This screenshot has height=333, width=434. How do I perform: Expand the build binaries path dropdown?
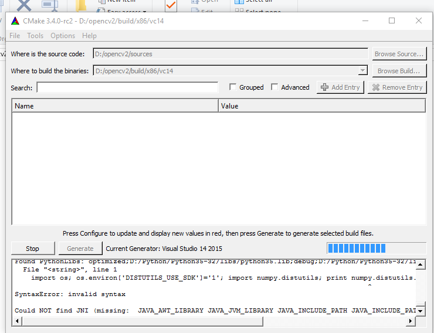click(362, 70)
